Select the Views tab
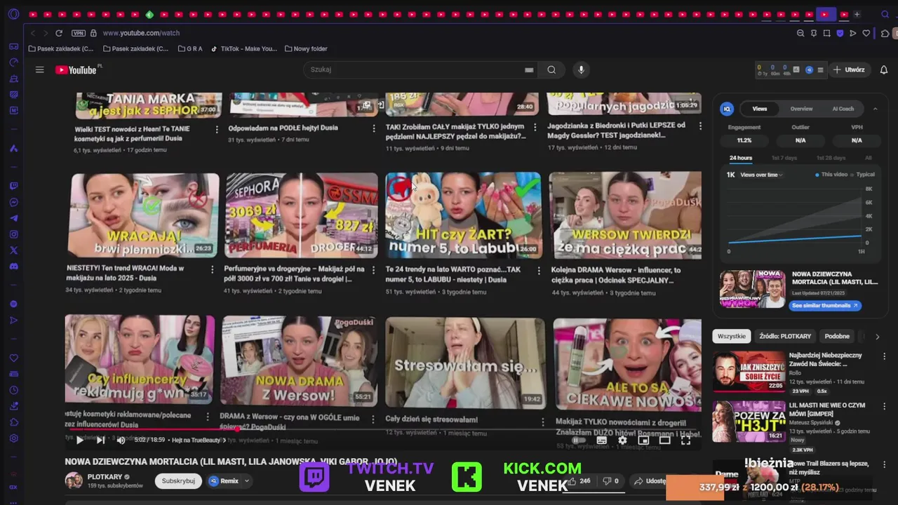898x505 pixels. coord(760,109)
